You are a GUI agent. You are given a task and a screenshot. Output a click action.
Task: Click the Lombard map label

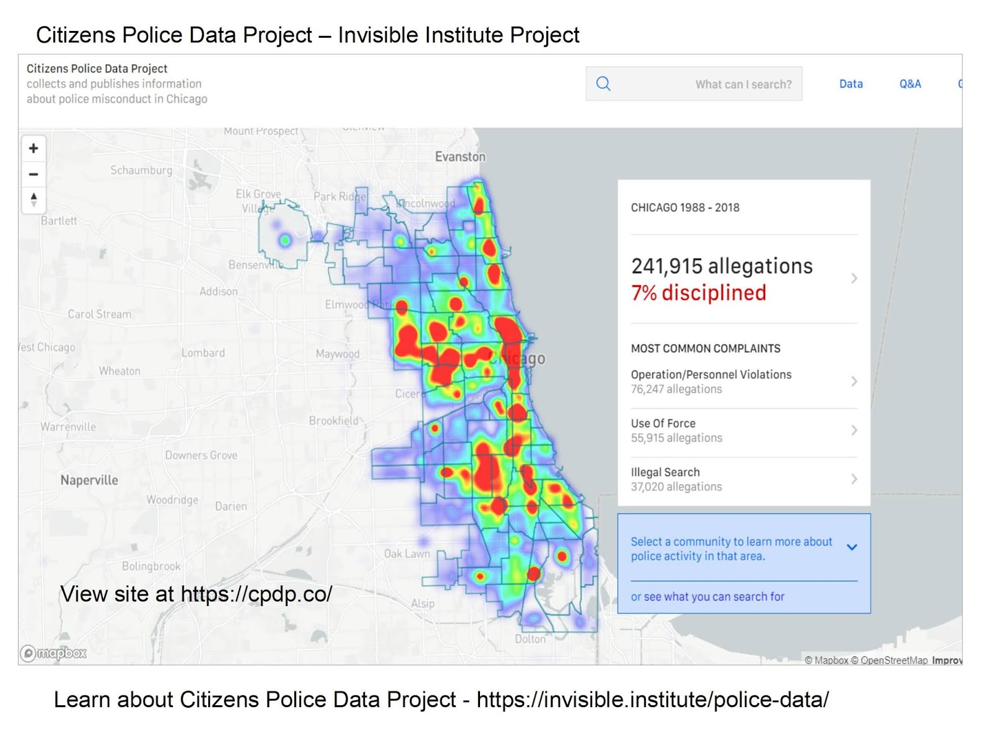203,353
